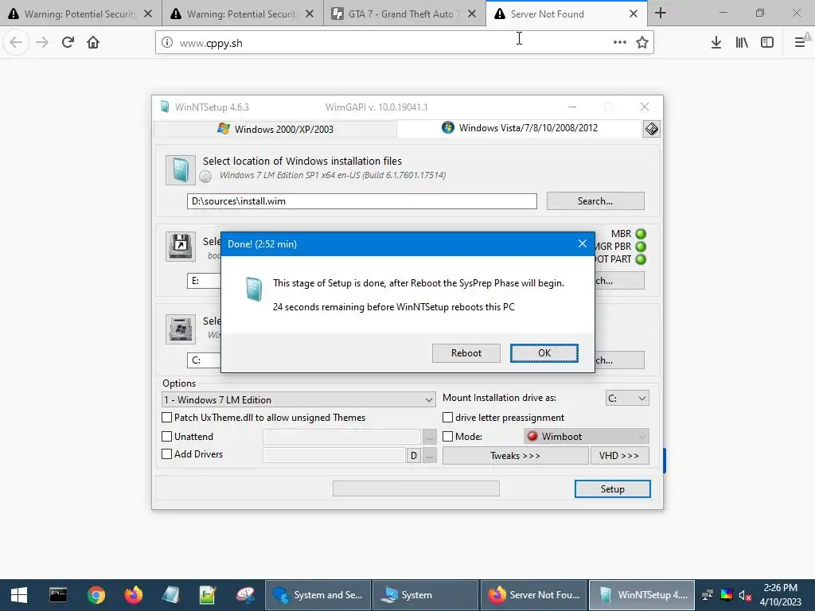
Task: Open the Firefox hamburger menu
Action: [800, 43]
